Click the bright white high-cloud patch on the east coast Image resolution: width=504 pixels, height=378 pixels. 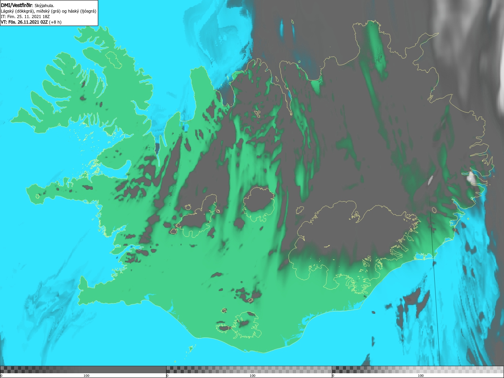coord(471,178)
